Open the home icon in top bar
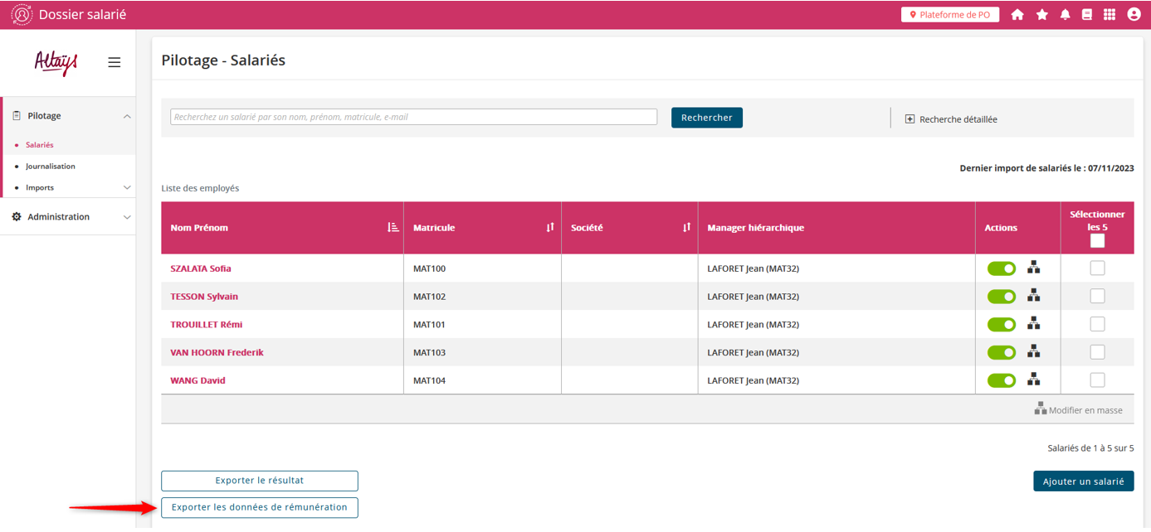The width and height of the screenshot is (1151, 532). (x=1017, y=15)
